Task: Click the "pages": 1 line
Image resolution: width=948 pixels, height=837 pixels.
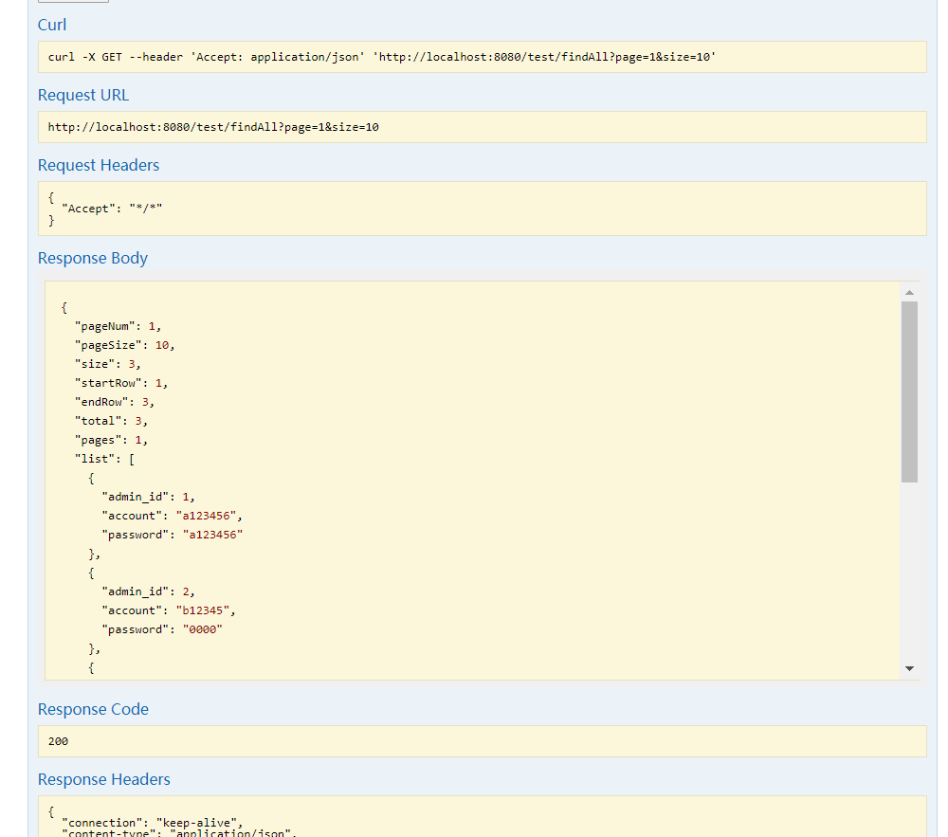Action: [x=111, y=440]
